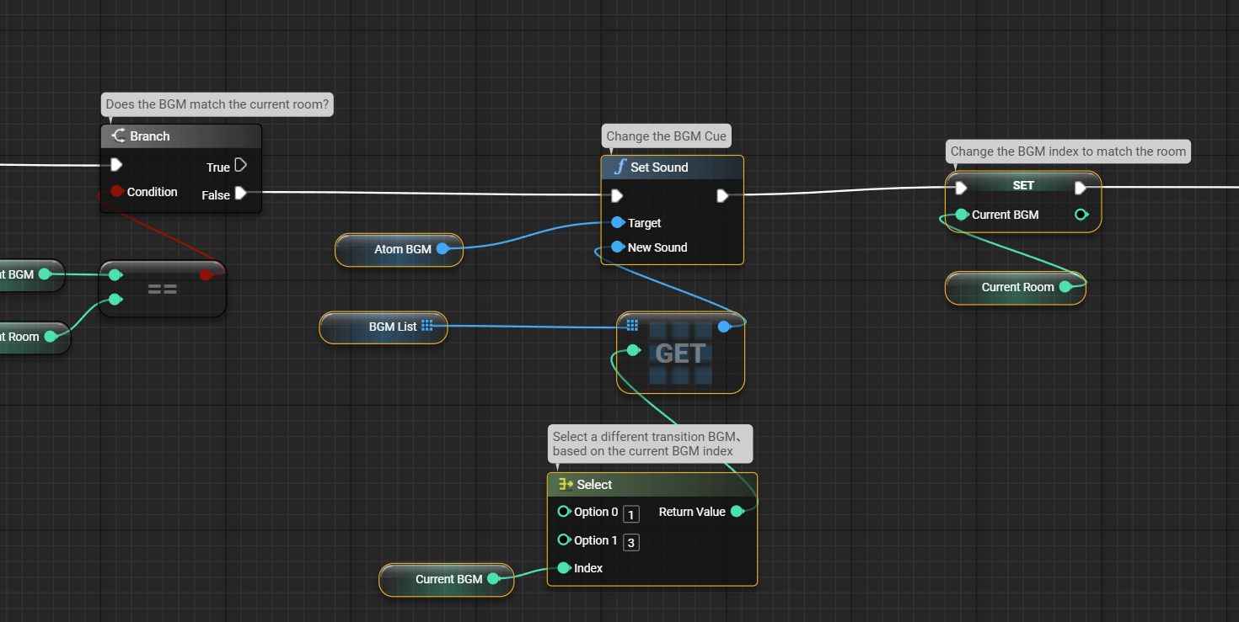Click the New Sound input pin
Image resolution: width=1239 pixels, height=622 pixels.
(x=618, y=247)
